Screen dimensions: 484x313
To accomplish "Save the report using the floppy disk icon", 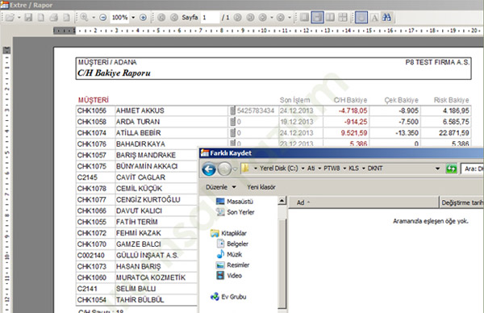I will 28,18.
